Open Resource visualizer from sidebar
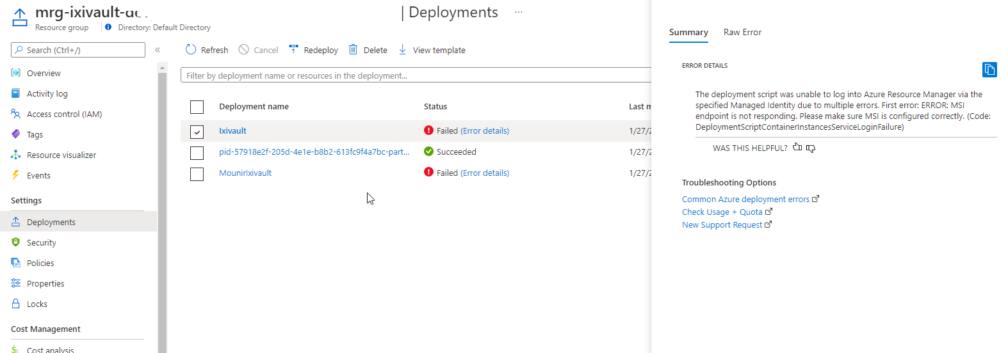The height and width of the screenshot is (353, 1008). tap(61, 155)
